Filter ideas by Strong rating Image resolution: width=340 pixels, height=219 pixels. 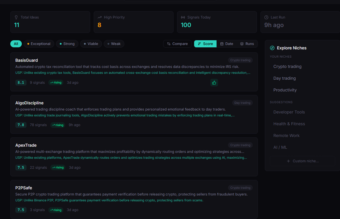67,44
